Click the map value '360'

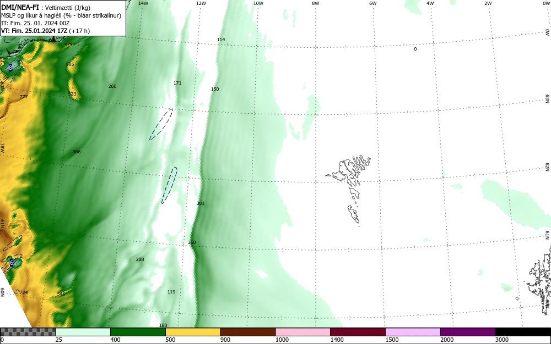click(192, 242)
